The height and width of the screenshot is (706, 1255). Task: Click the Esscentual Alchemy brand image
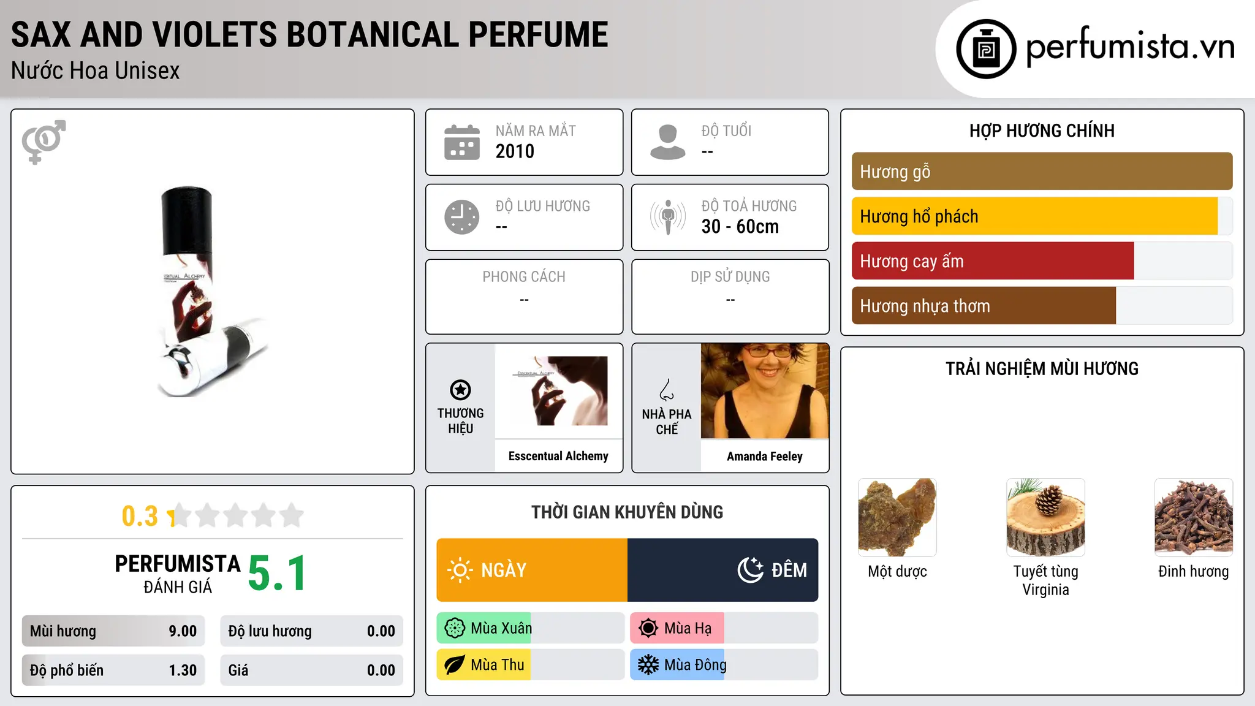559,391
